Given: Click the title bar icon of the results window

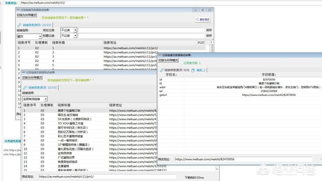Looking at the screenshot, I should point(160,55).
